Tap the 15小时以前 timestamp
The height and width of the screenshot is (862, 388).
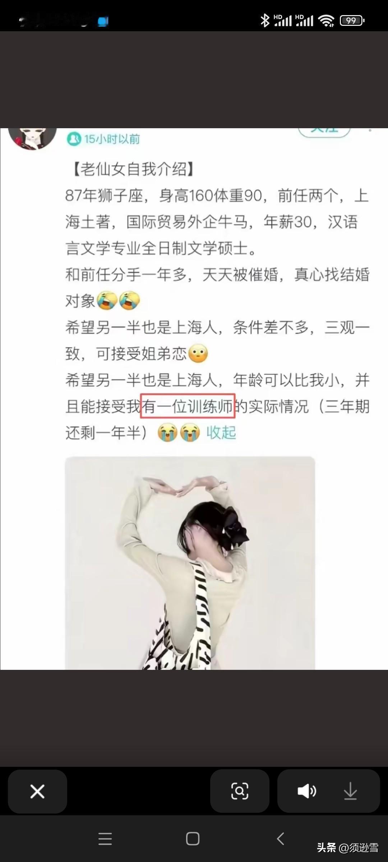point(112,139)
